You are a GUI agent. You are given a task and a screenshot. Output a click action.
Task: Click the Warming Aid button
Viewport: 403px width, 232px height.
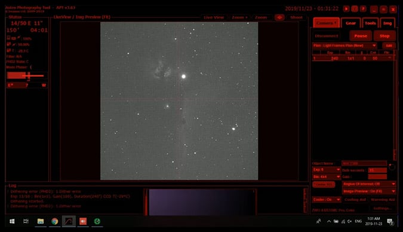click(383, 200)
